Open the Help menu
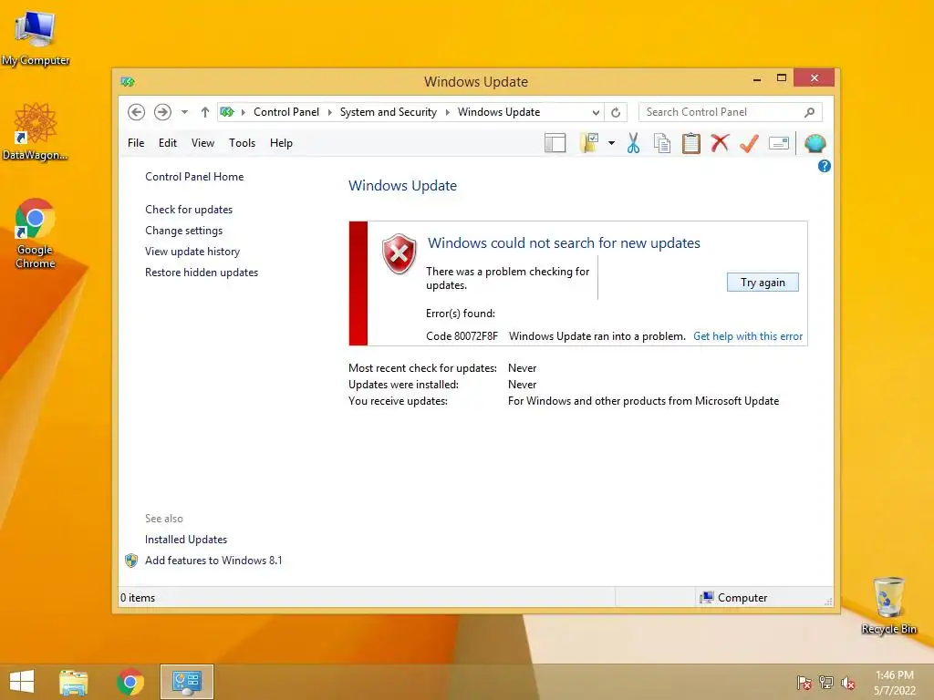The height and width of the screenshot is (700, 934). pyautogui.click(x=281, y=143)
